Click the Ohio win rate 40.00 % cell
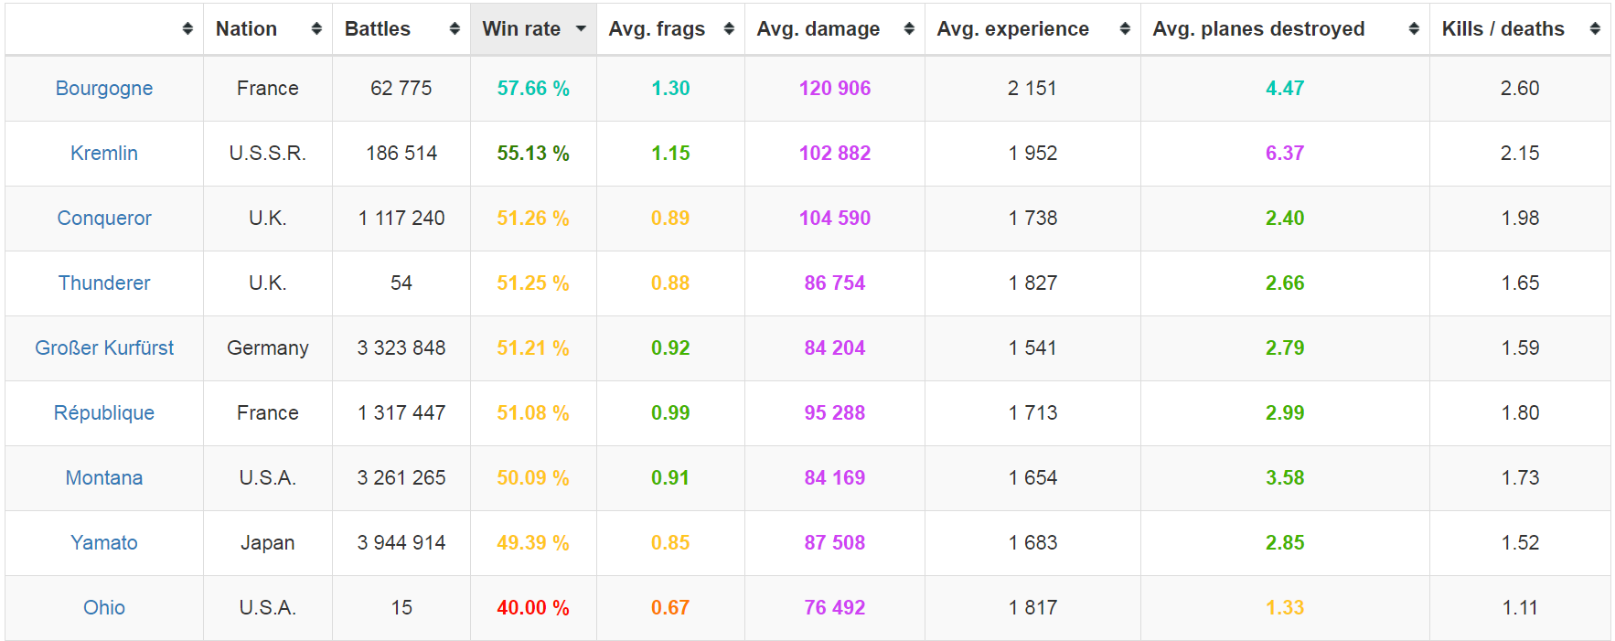The width and height of the screenshot is (1615, 641). 533,608
